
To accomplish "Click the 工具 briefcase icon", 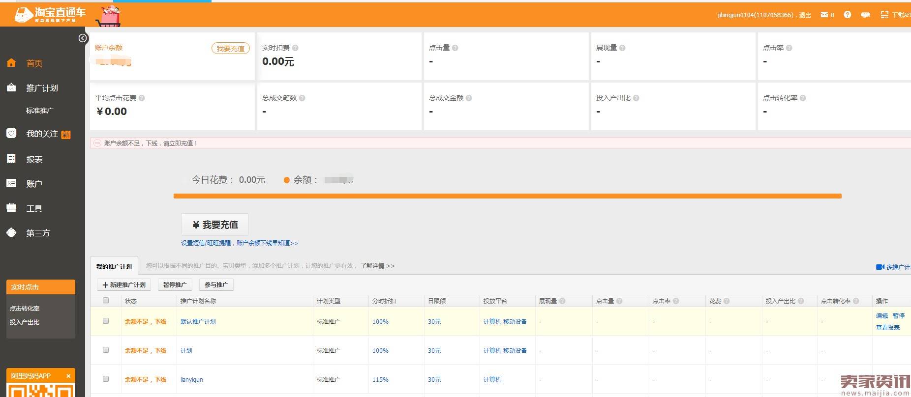I will (x=11, y=208).
